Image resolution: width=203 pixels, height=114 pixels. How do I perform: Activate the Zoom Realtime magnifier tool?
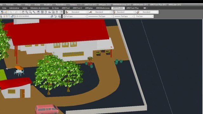(x=27, y=12)
